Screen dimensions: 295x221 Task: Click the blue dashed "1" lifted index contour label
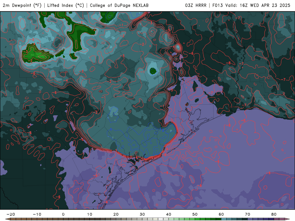click(111, 130)
